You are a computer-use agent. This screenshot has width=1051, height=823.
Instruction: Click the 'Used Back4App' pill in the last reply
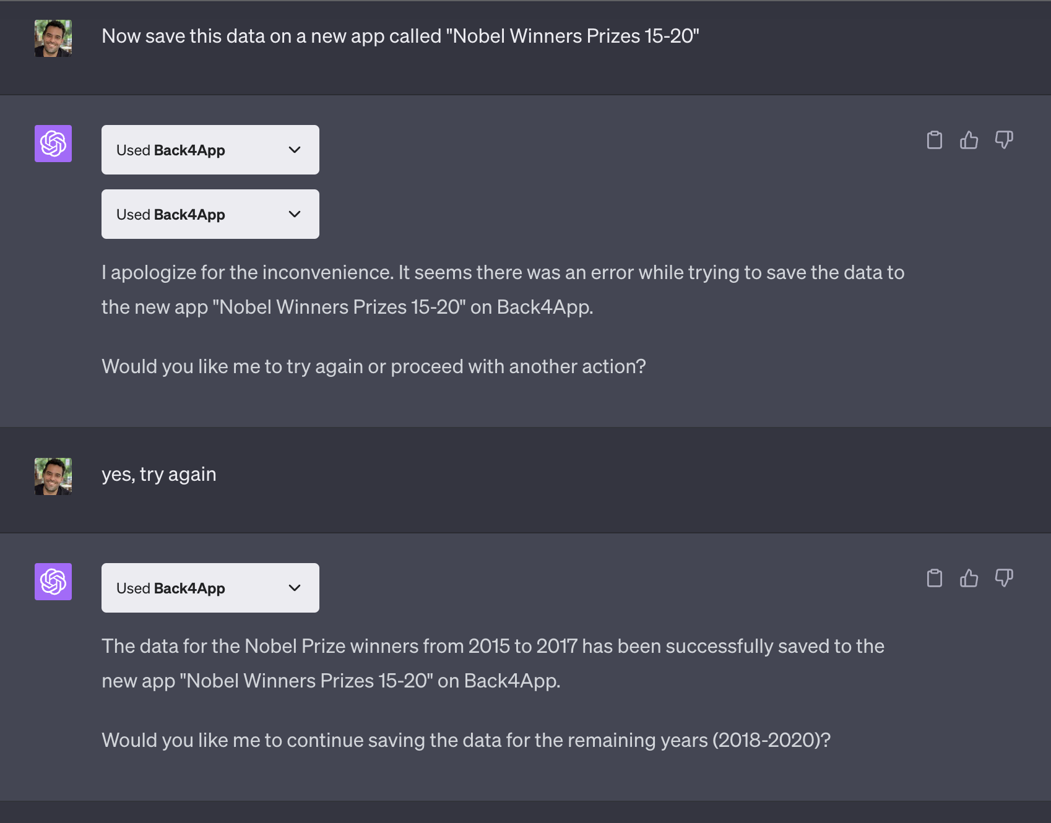210,587
